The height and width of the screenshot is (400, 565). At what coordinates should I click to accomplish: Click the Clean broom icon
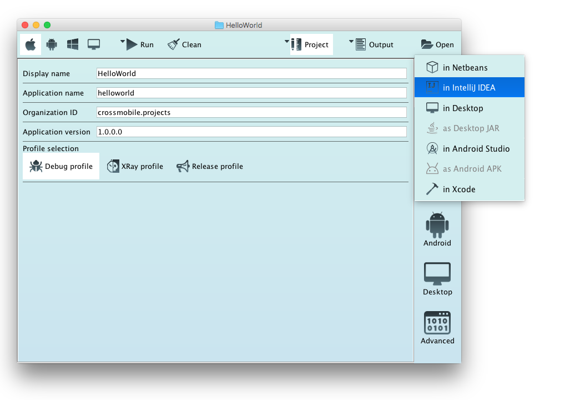click(x=173, y=44)
